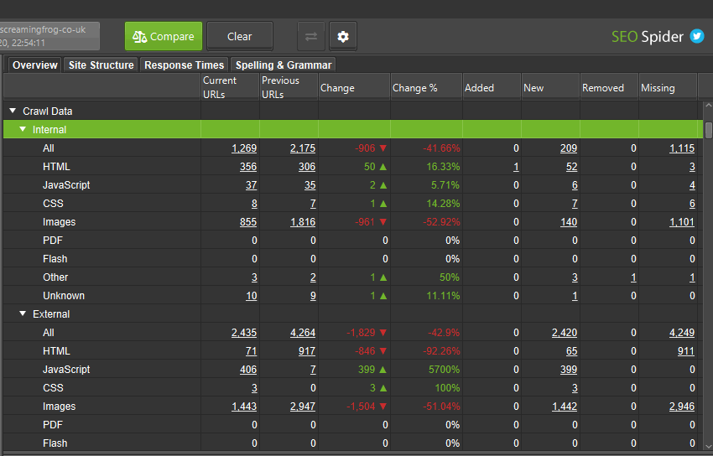The image size is (713, 456).
Task: Click the Twitter bird icon
Action: tap(697, 36)
